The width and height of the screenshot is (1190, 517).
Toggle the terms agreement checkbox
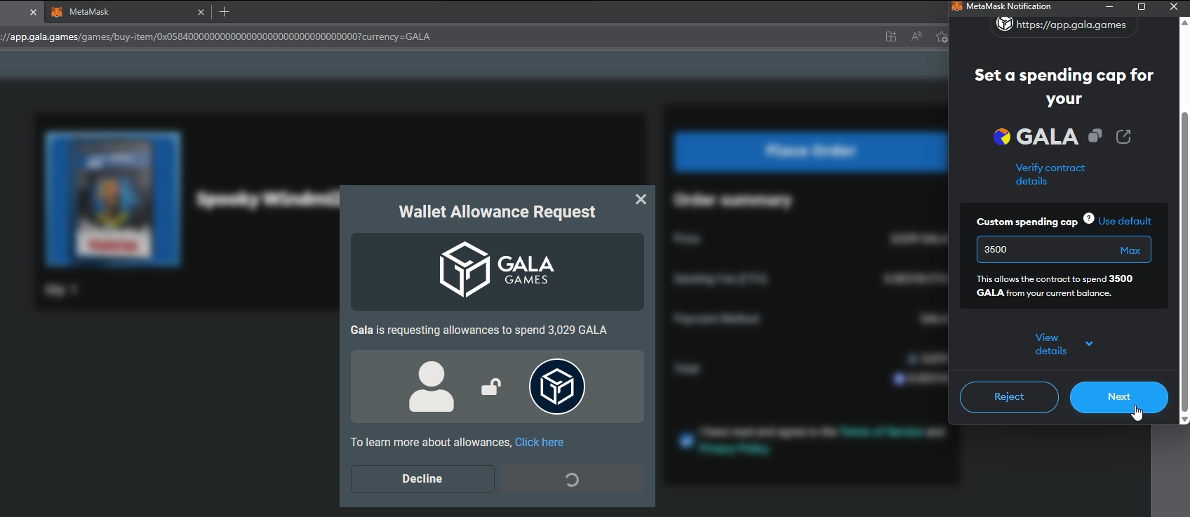pyautogui.click(x=686, y=441)
